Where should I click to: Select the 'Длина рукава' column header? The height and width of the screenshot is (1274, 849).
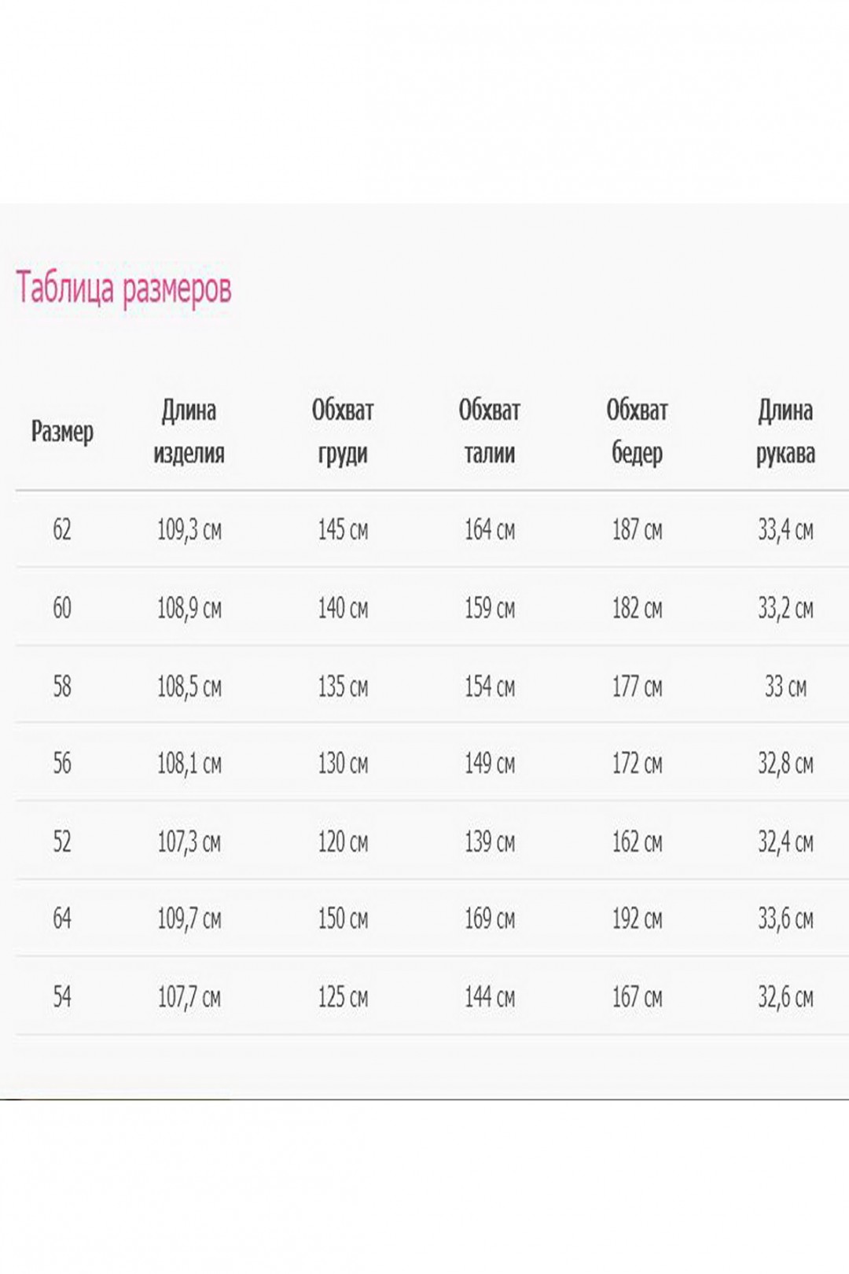pos(785,431)
